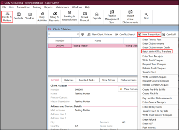Select Time & Fees entry from transaction menu
The width and height of the screenshot is (179, 130).
152,39
